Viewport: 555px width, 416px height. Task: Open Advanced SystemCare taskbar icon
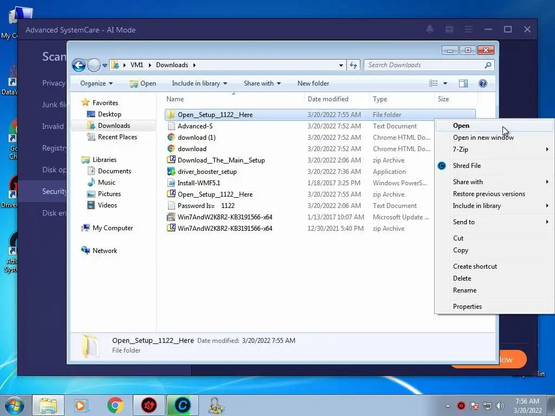pyautogui.click(x=182, y=405)
